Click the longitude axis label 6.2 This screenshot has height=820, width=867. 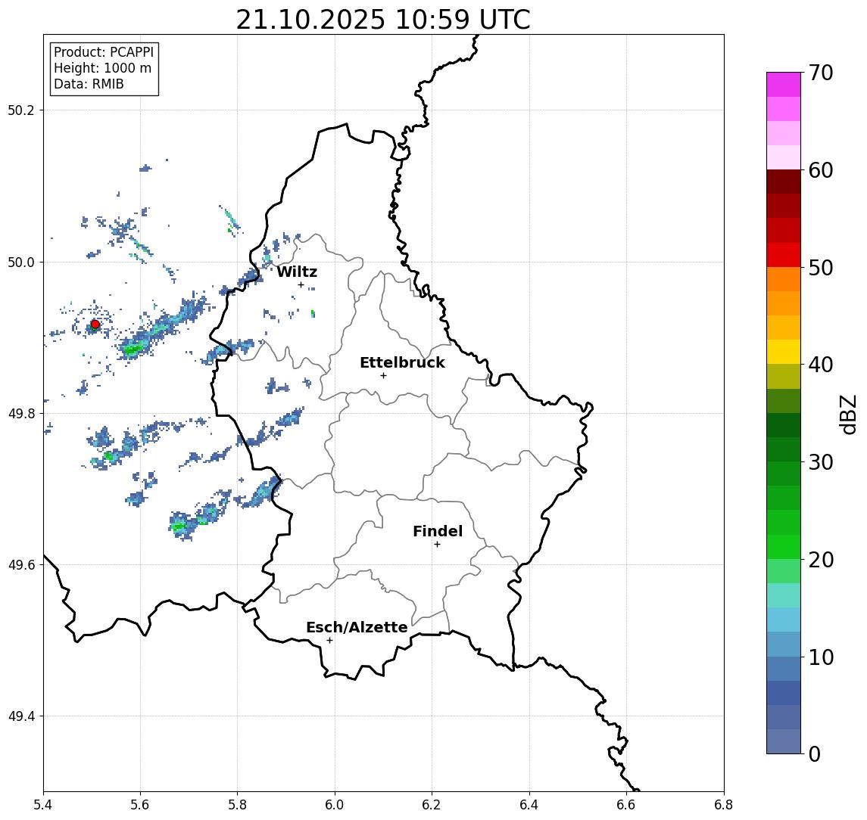click(432, 805)
